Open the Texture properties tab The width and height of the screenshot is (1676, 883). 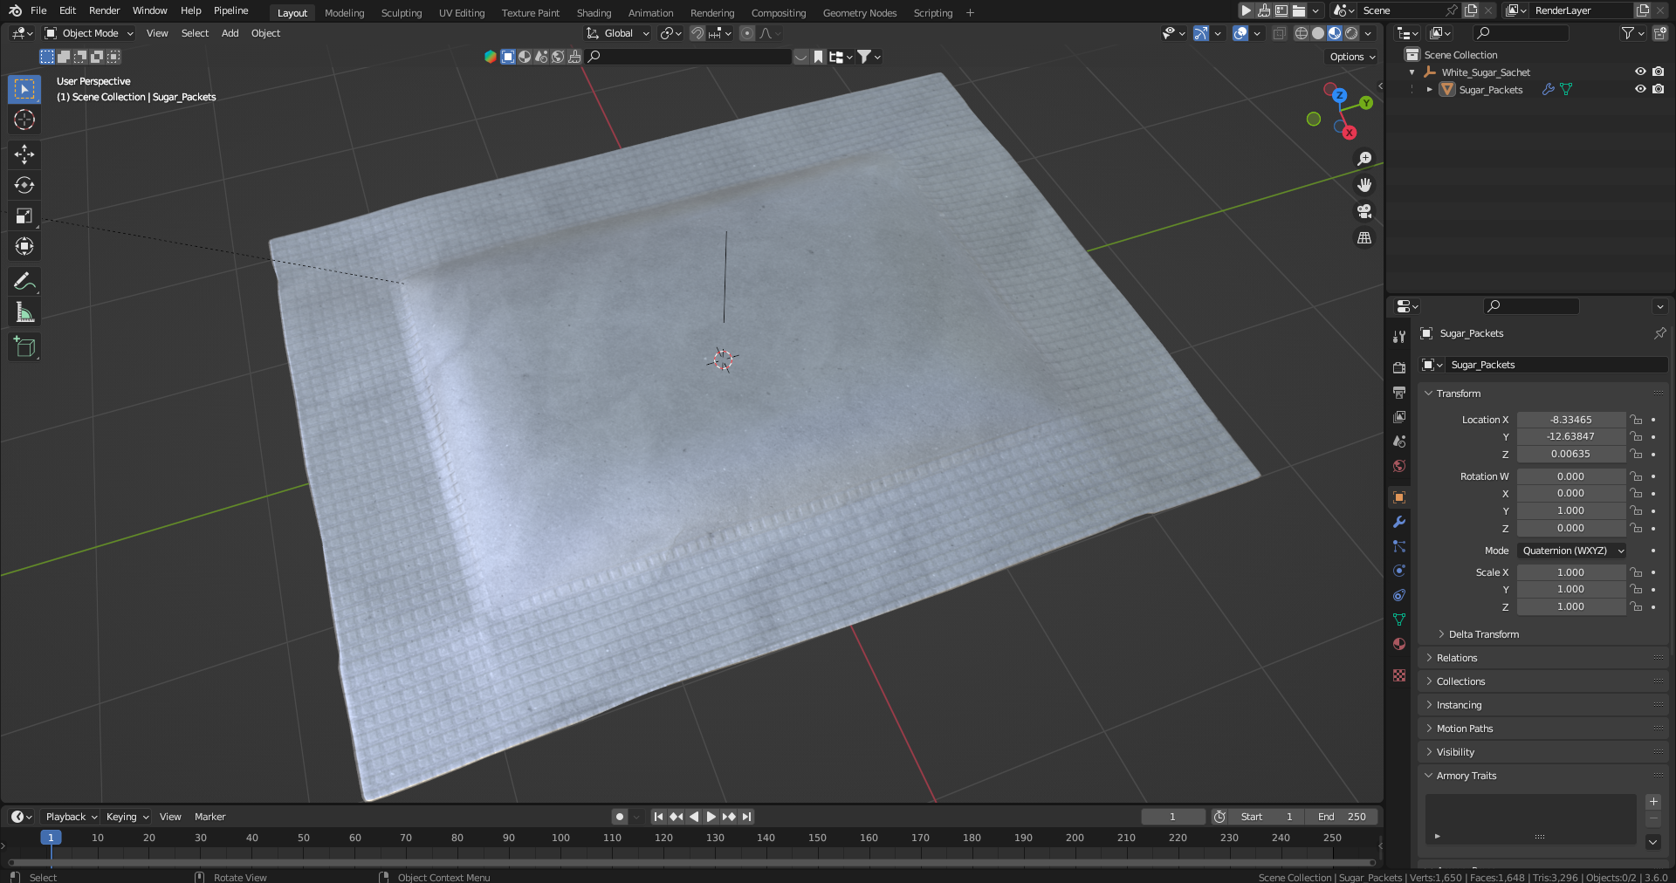pos(1399,675)
